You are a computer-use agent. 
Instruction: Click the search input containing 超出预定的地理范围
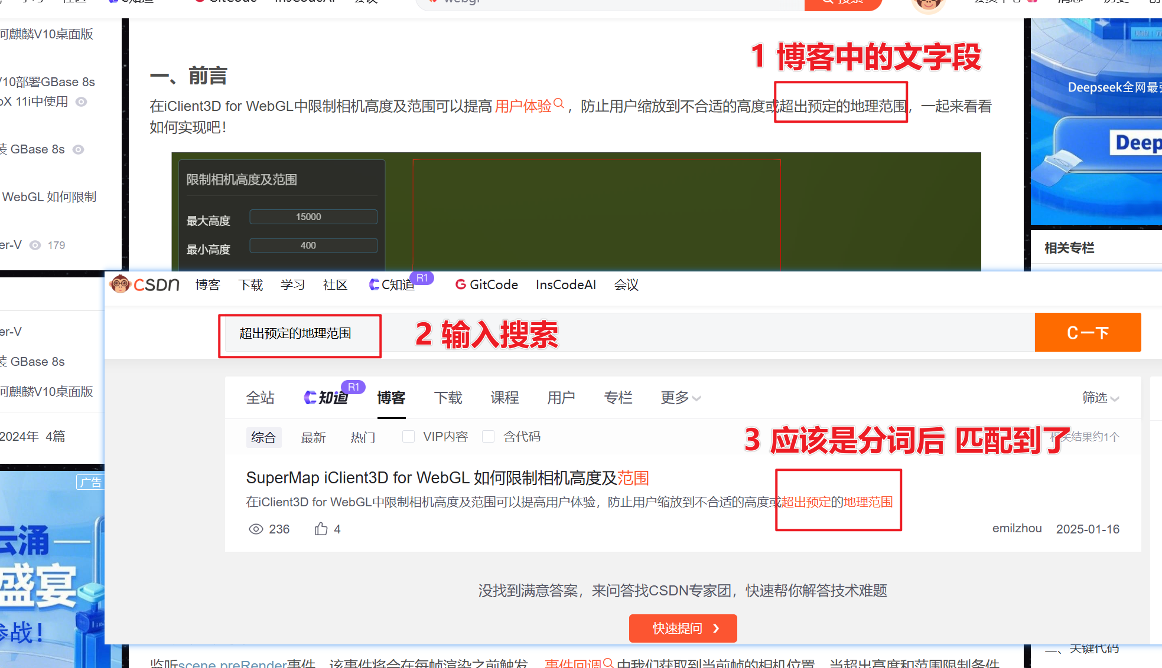point(629,333)
